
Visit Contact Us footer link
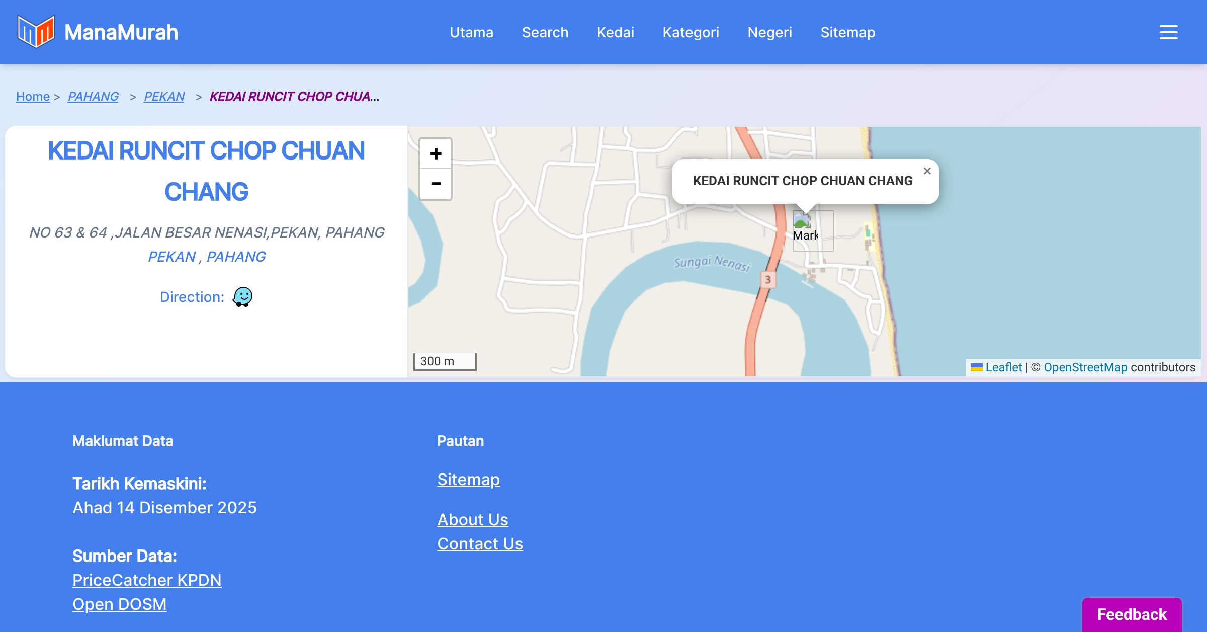(x=480, y=544)
